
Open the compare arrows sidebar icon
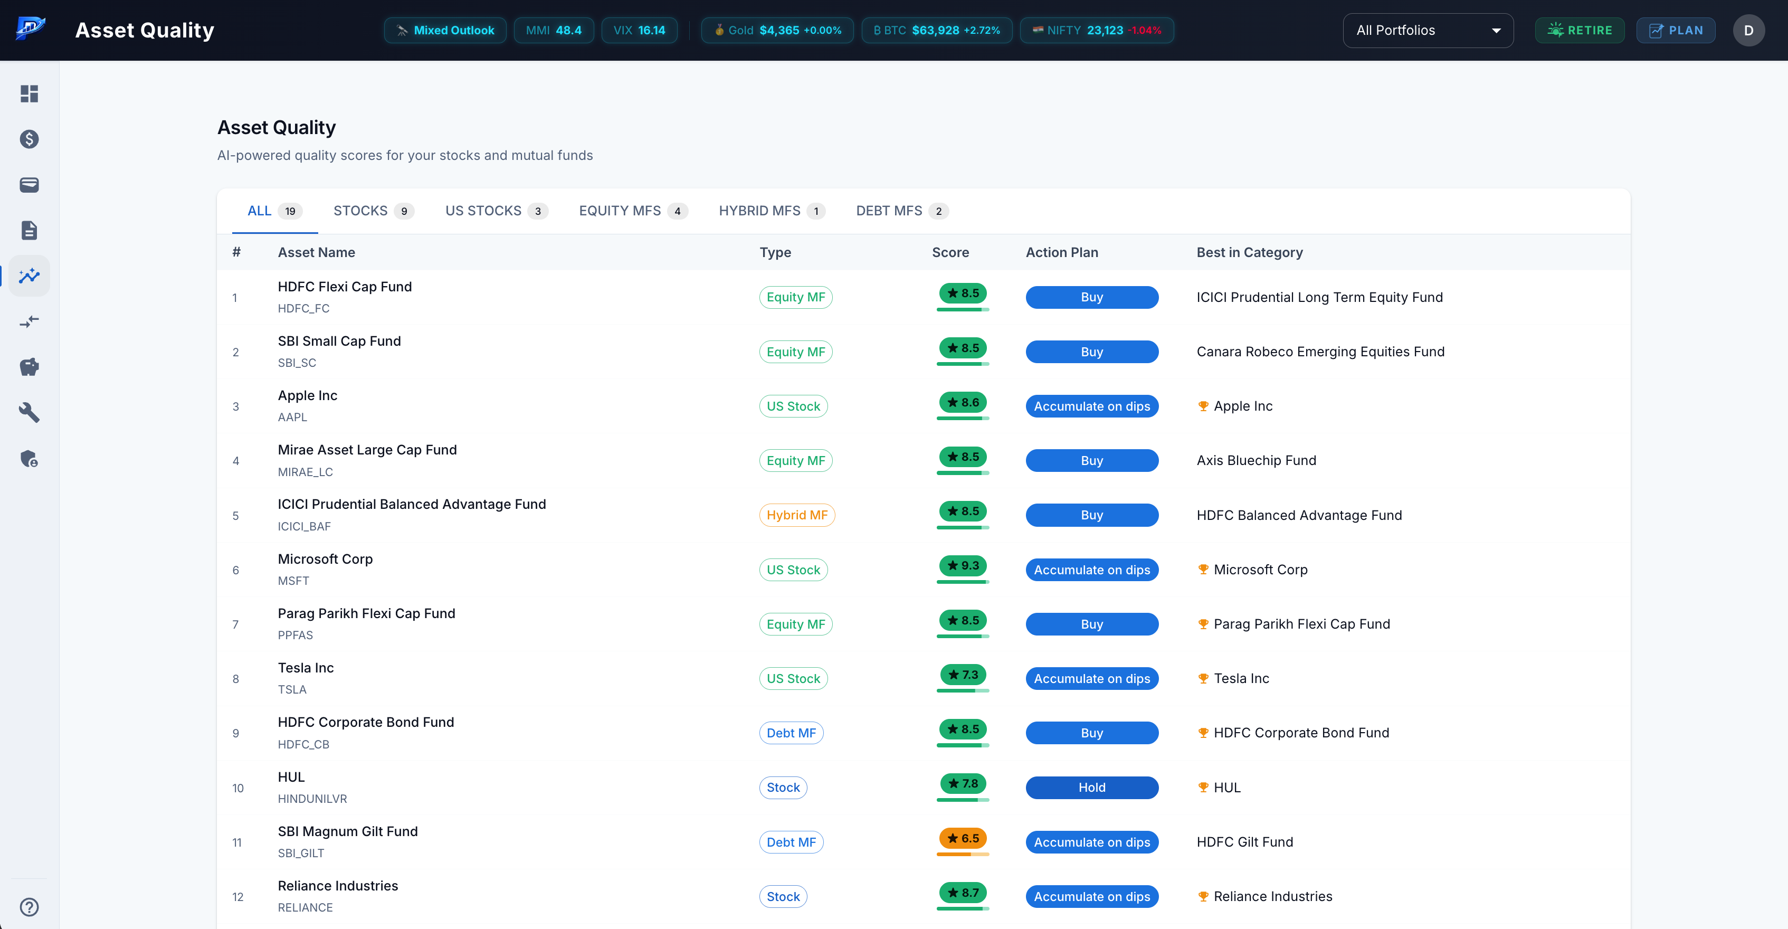click(29, 321)
